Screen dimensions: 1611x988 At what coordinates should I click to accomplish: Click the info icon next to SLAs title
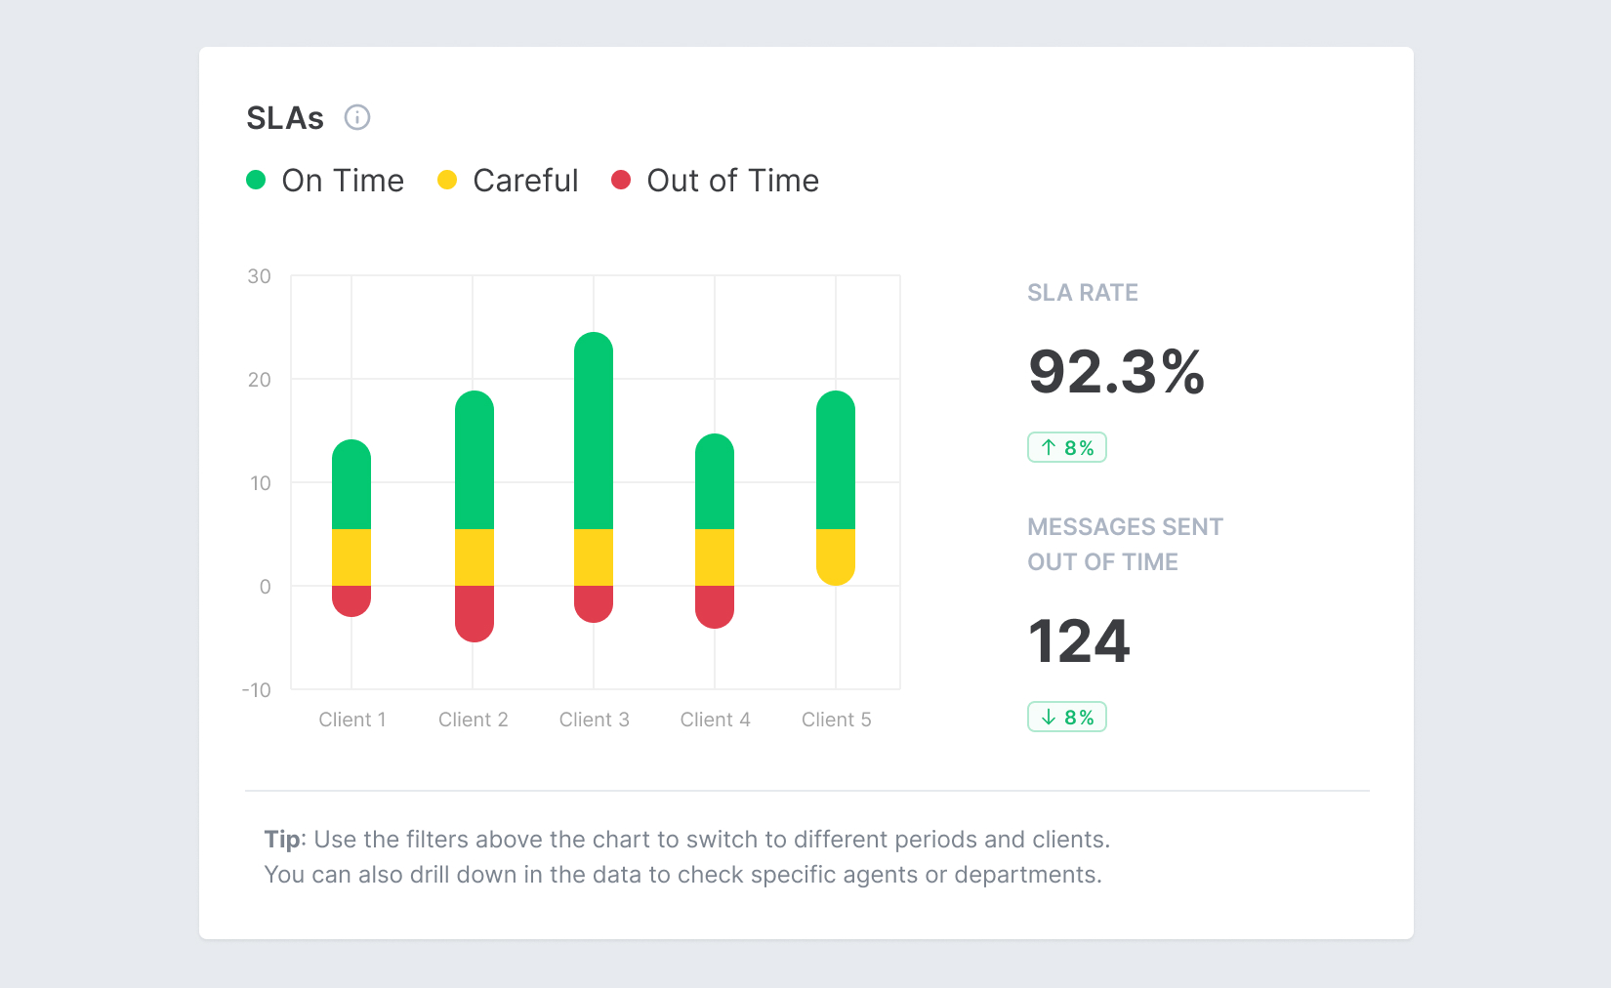[357, 118]
